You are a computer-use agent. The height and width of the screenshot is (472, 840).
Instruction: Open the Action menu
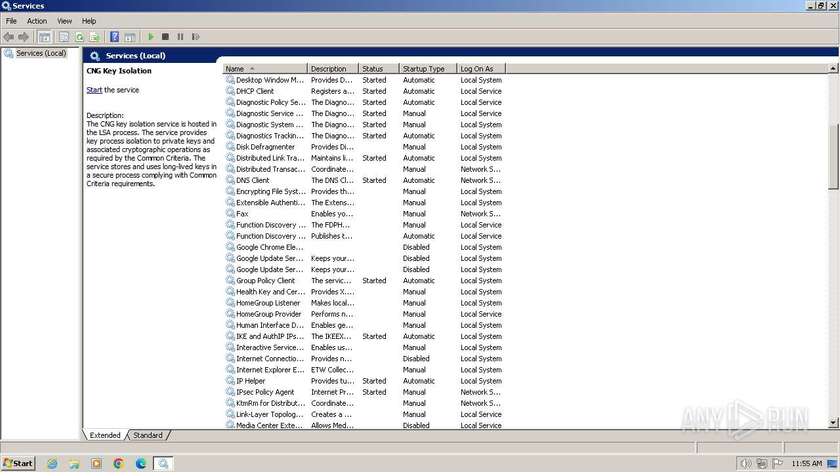pos(37,21)
